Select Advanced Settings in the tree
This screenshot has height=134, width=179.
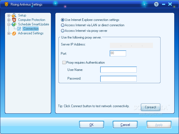31,33
